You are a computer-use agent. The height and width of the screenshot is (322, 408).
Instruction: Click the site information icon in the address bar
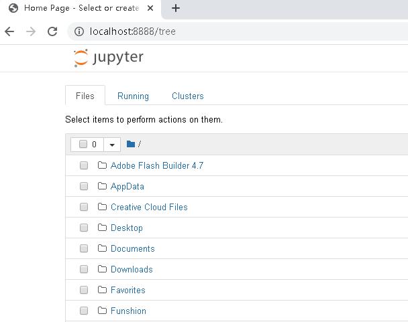pos(79,31)
